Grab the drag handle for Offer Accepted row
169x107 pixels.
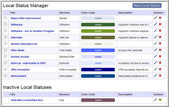point(6,69)
